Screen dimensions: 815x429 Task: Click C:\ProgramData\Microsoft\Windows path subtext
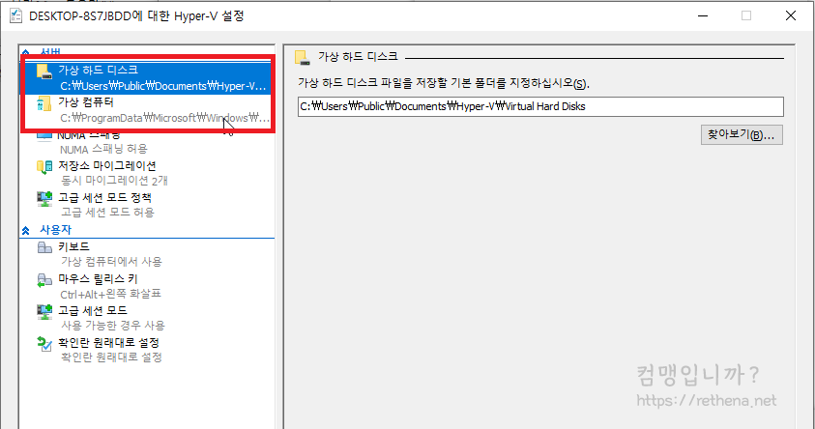pyautogui.click(x=164, y=118)
